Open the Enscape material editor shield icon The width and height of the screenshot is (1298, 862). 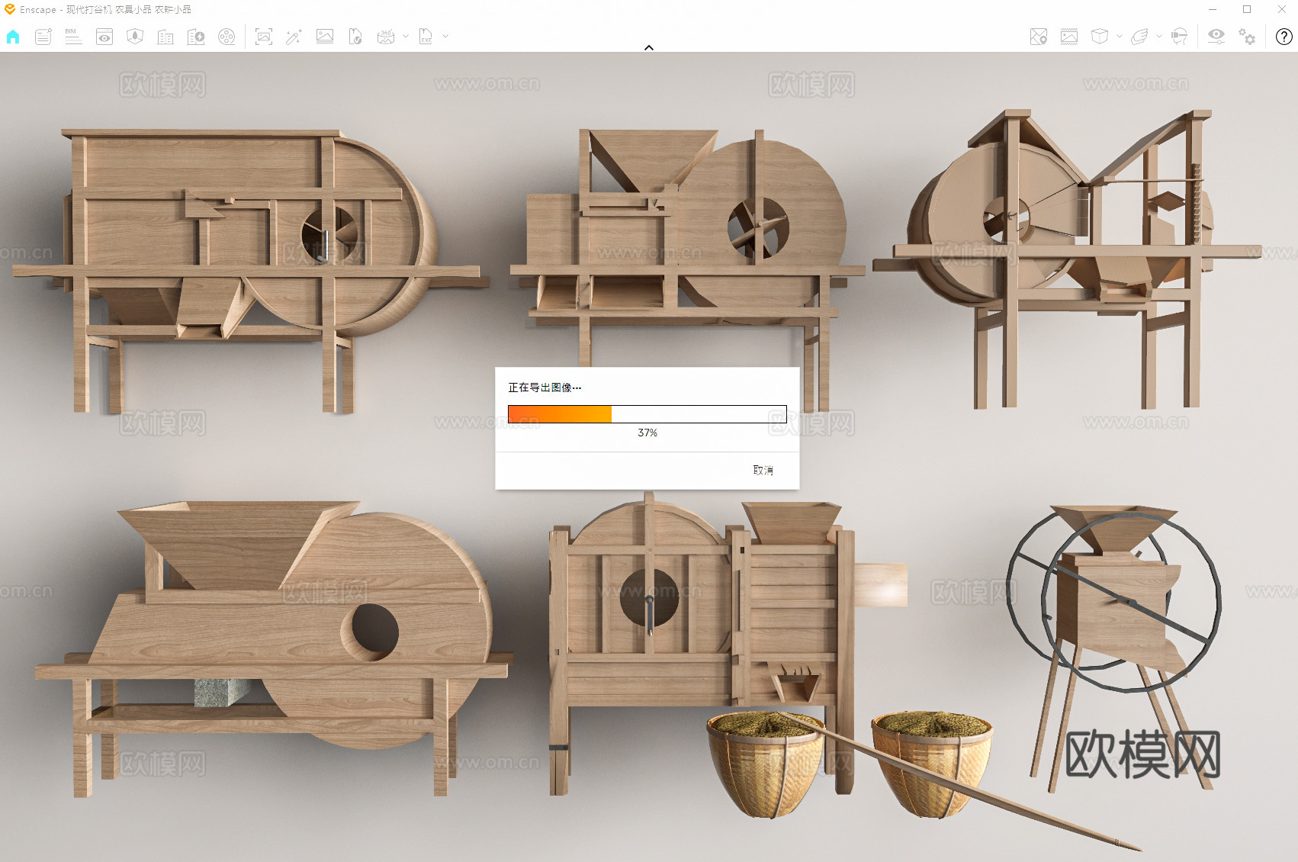click(x=135, y=37)
